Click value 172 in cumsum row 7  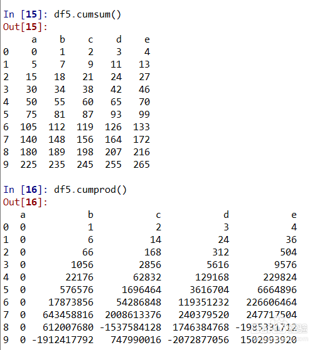coord(141,140)
